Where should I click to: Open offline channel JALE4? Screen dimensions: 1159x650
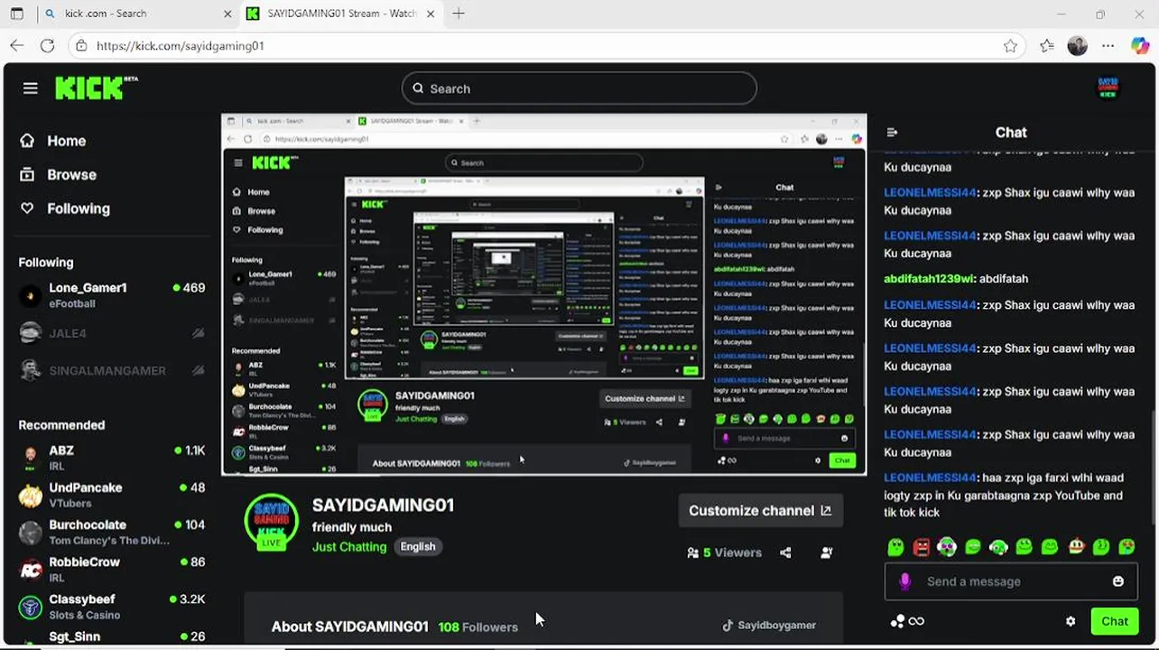[112, 333]
